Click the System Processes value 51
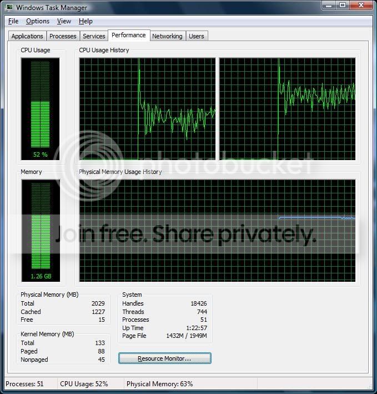Screen dimensions: 377x394 tap(204, 320)
